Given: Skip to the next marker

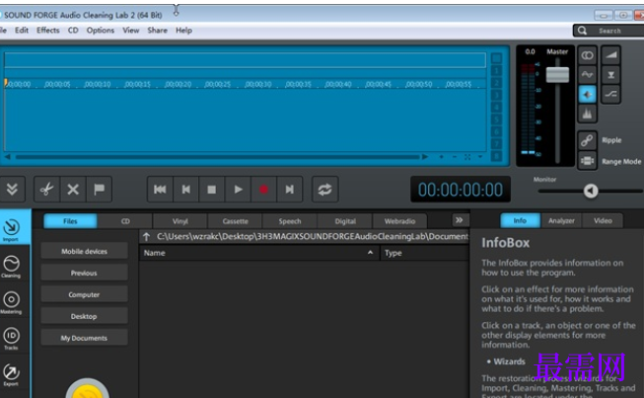Looking at the screenshot, I should (x=290, y=190).
